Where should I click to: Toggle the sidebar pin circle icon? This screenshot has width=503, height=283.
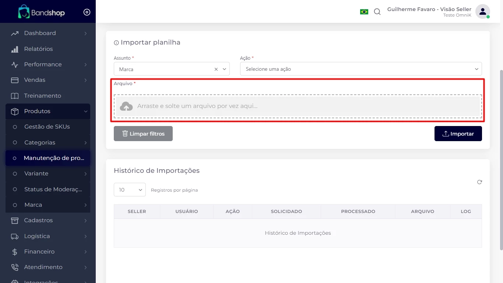(87, 12)
